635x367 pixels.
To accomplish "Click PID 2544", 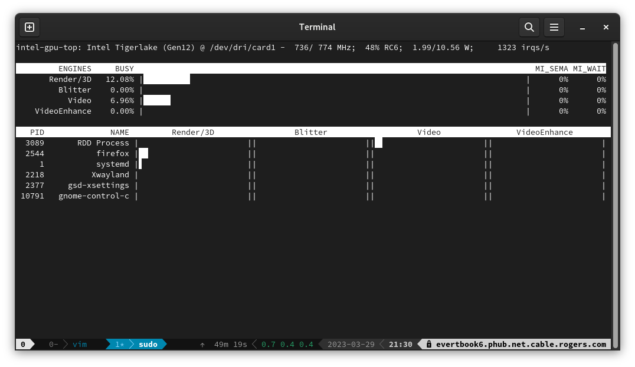I will coord(34,153).
